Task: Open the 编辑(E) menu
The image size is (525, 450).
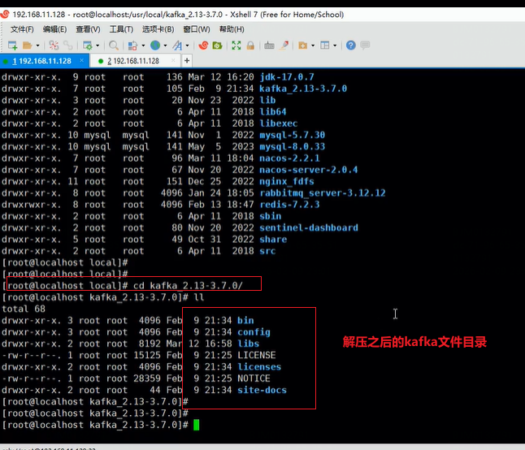Action: point(54,29)
